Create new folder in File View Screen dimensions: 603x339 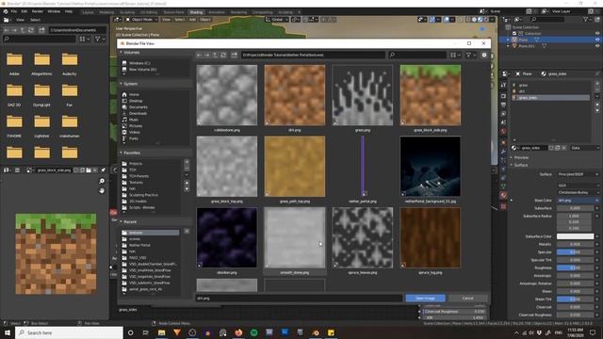pos(234,55)
